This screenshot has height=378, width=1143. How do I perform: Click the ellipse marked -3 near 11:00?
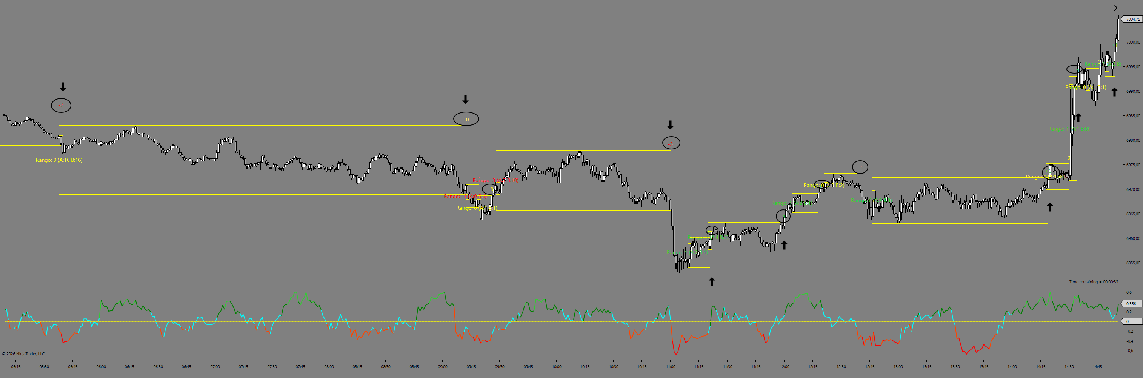coord(671,143)
